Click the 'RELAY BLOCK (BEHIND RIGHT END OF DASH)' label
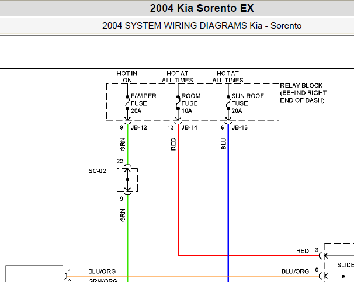 [303, 93]
